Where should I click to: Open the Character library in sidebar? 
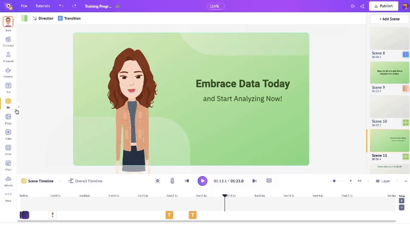(x=8, y=55)
